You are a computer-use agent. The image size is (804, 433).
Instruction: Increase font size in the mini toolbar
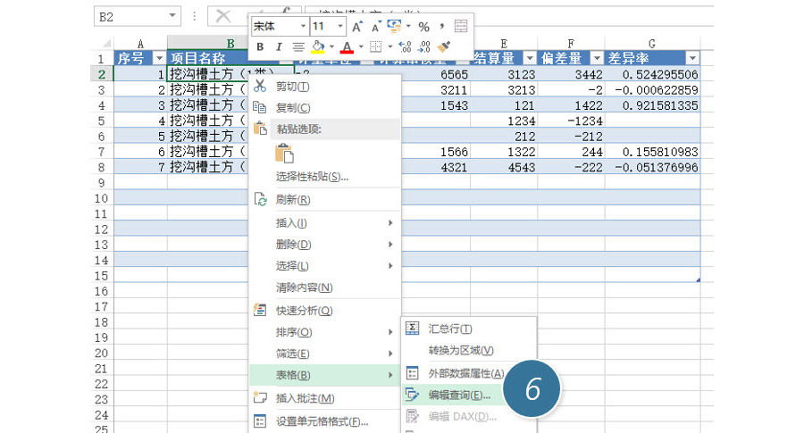click(357, 27)
